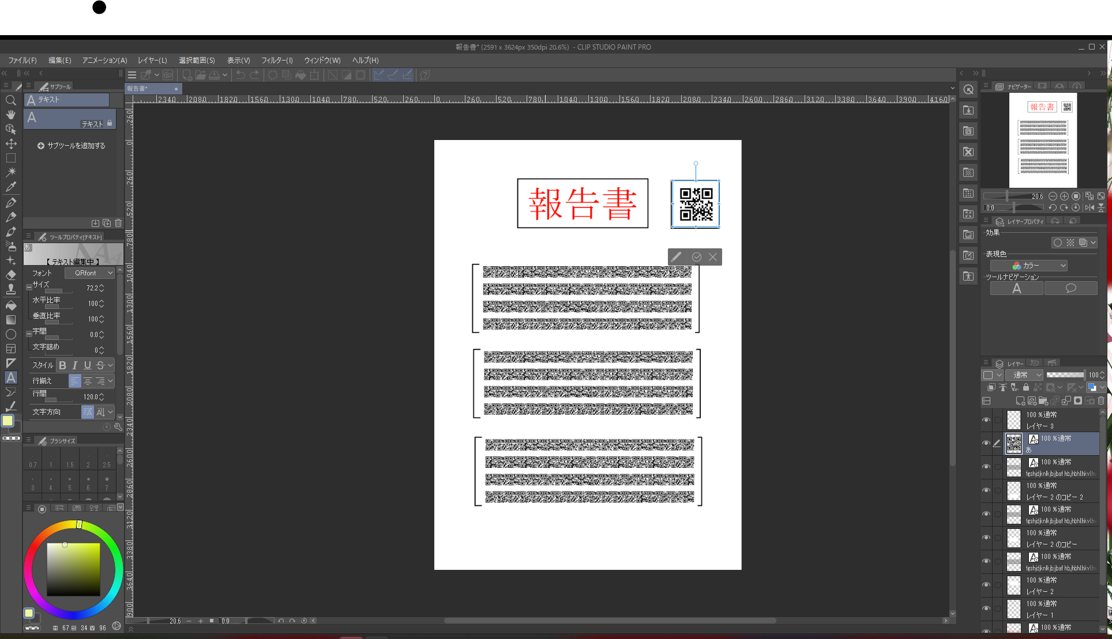
Task: Click サブツールを追加する button
Action: [71, 146]
